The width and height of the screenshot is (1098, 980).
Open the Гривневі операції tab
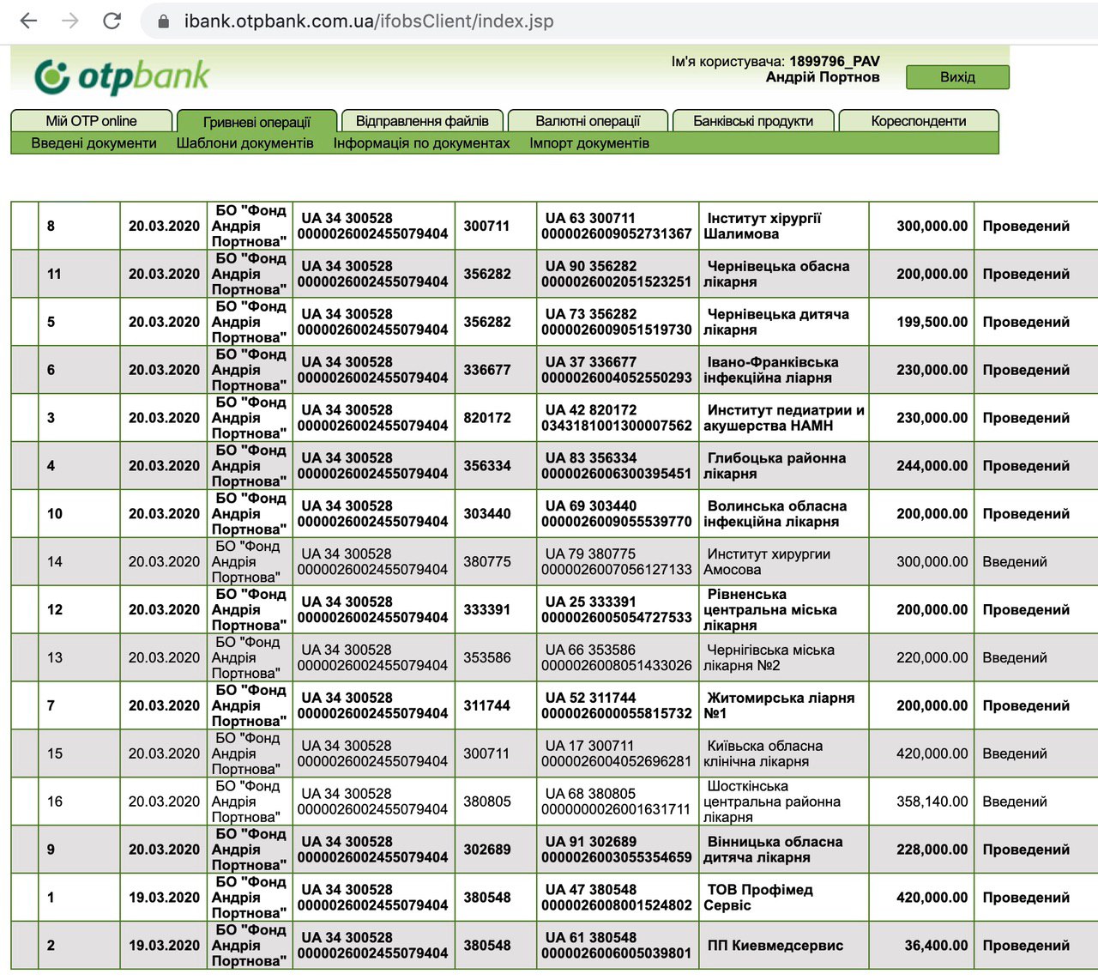point(257,122)
